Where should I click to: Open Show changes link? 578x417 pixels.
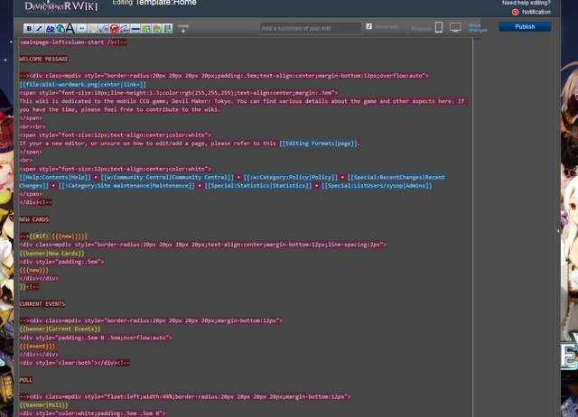click(x=478, y=28)
